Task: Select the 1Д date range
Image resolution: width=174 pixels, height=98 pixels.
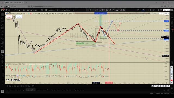Action: click(7, 86)
